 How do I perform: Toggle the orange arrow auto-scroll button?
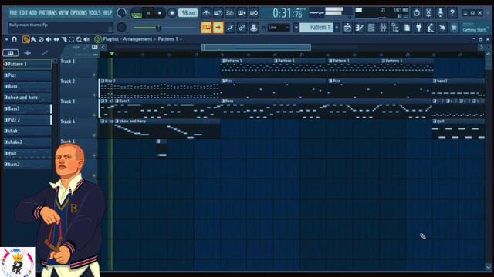(x=218, y=28)
